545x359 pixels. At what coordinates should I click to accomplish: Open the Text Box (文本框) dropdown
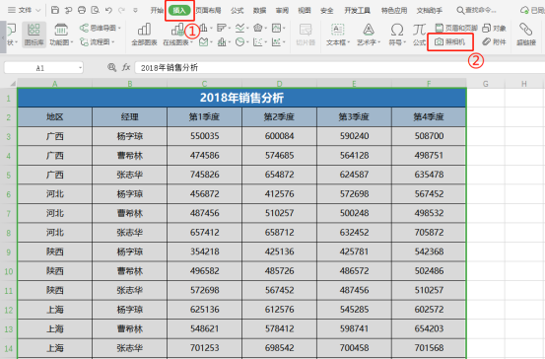[x=337, y=35]
